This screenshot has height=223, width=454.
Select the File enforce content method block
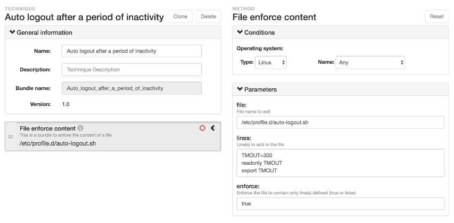113,136
